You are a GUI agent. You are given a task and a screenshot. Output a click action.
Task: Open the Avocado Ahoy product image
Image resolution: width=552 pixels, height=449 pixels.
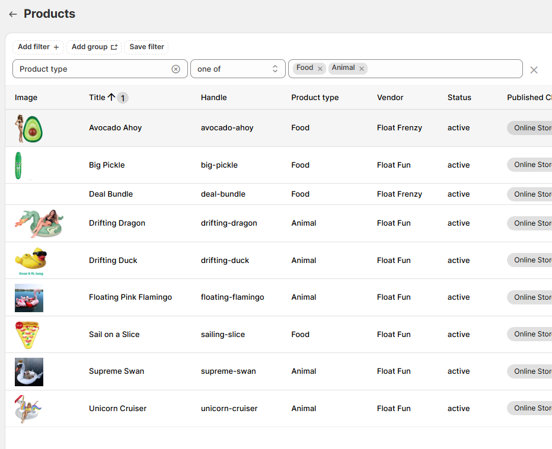pos(28,129)
